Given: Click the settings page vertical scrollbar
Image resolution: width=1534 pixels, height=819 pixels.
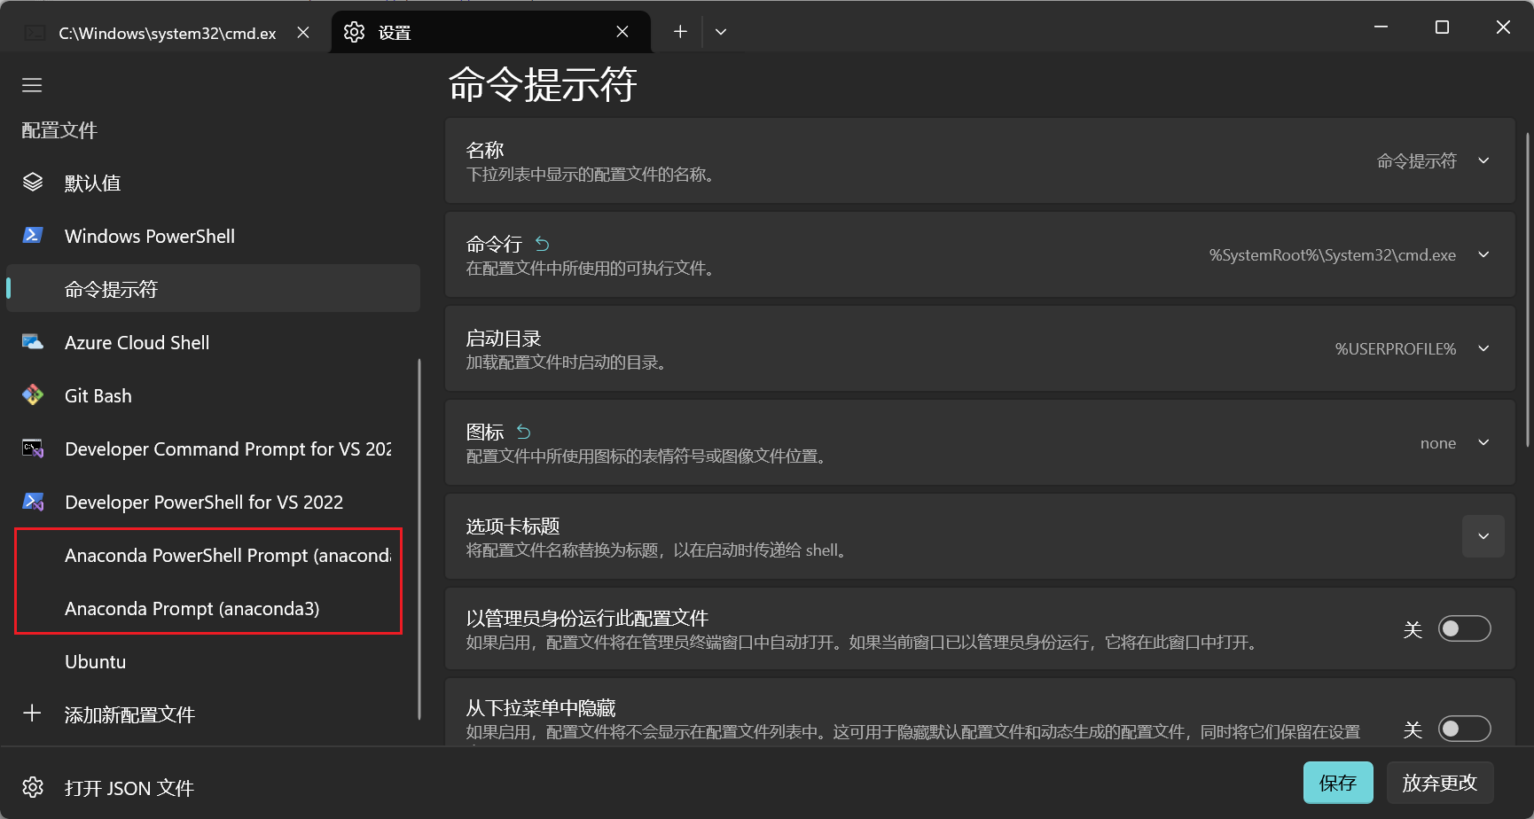Looking at the screenshot, I should tap(1527, 290).
